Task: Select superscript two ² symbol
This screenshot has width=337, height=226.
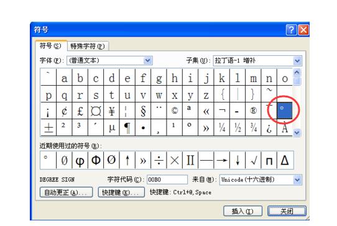Action: click(64, 127)
